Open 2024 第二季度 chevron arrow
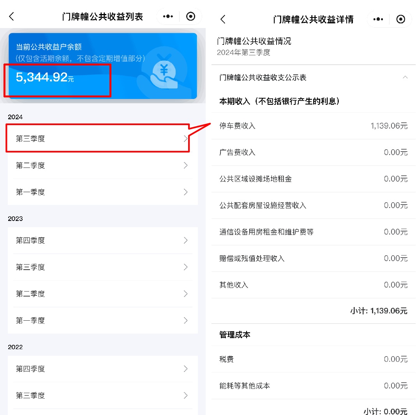The width and height of the screenshot is (416, 415). pyautogui.click(x=185, y=165)
